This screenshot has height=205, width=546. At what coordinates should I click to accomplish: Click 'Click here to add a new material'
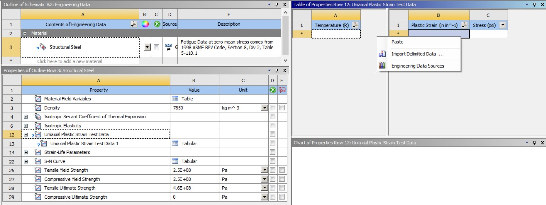coord(70,61)
